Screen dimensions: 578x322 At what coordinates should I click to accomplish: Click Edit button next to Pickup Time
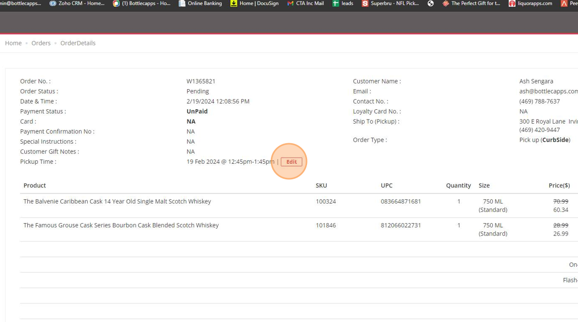coord(291,162)
